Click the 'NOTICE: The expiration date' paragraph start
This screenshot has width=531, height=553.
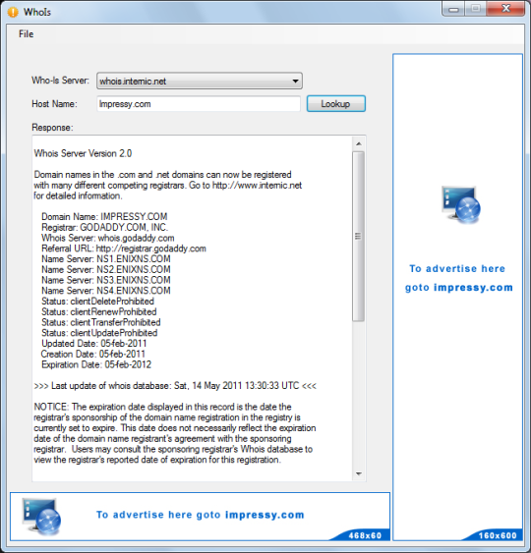162,407
